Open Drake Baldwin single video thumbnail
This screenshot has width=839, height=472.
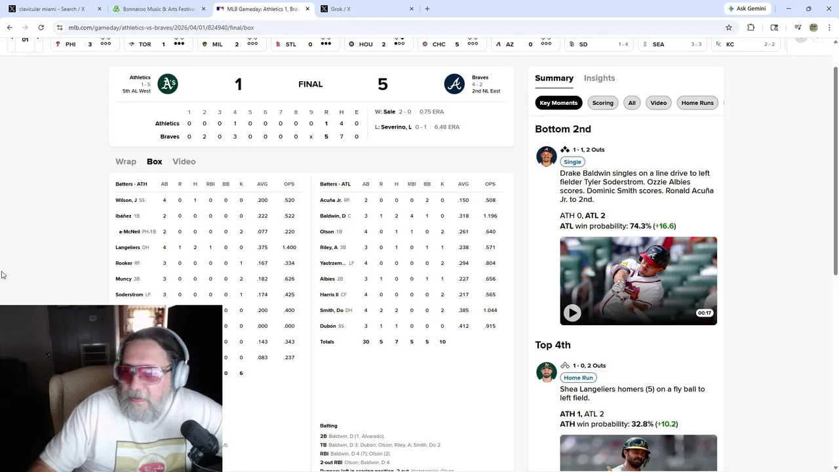tap(638, 281)
